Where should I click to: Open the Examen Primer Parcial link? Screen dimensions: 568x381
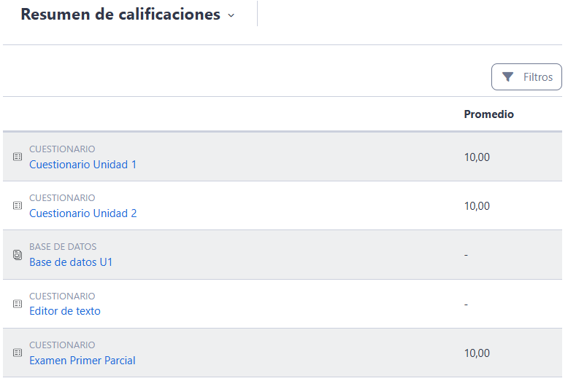point(82,361)
